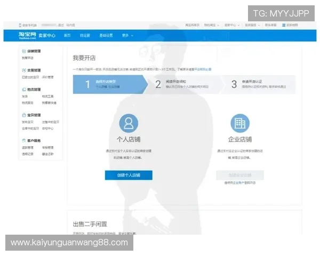Click the phone icon in top bar
This screenshot has height=256, width=320.
20,25
